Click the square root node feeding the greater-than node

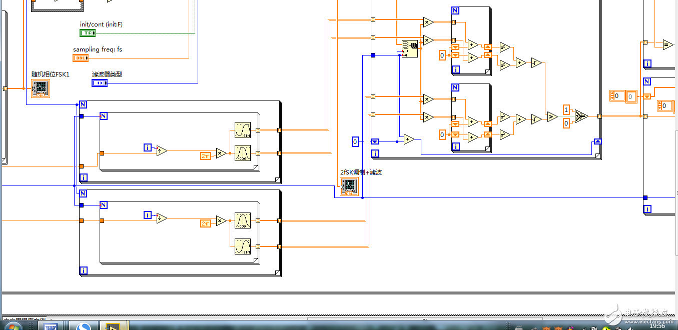(x=536, y=119)
